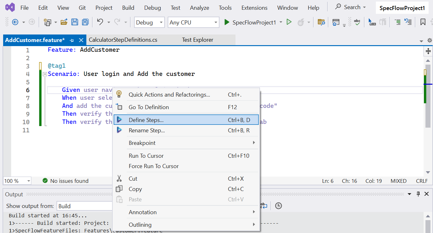
Task: Select Define Steps... in context menu
Action: 146,120
